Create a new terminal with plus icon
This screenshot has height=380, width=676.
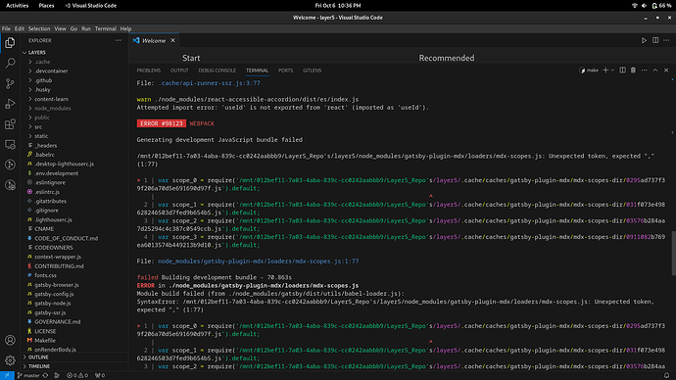(x=605, y=71)
